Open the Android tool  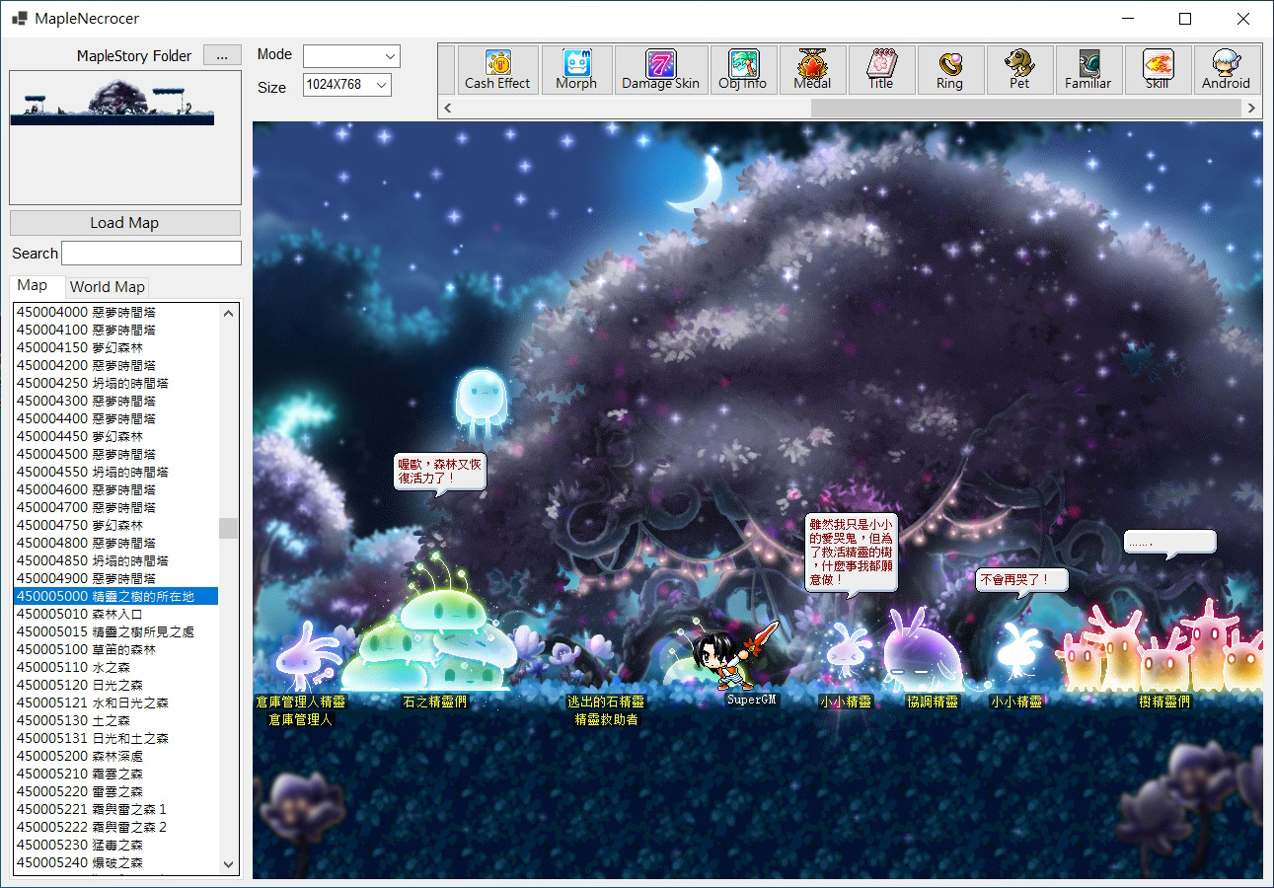tap(1226, 70)
